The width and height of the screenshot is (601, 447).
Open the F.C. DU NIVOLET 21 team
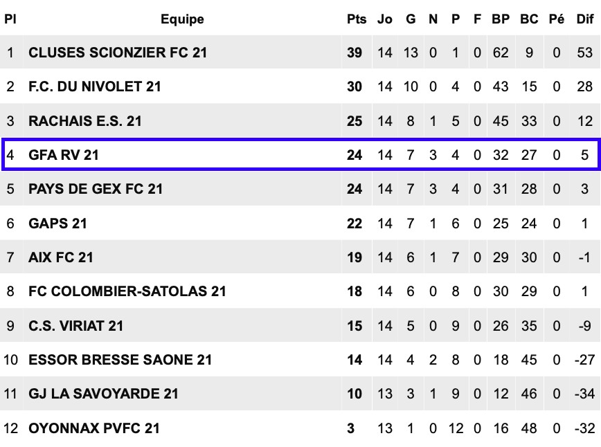pyautogui.click(x=95, y=86)
